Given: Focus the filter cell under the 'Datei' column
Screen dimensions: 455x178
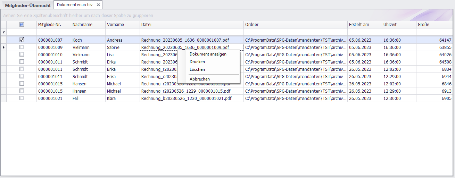Looking at the screenshot, I should click(191, 32).
